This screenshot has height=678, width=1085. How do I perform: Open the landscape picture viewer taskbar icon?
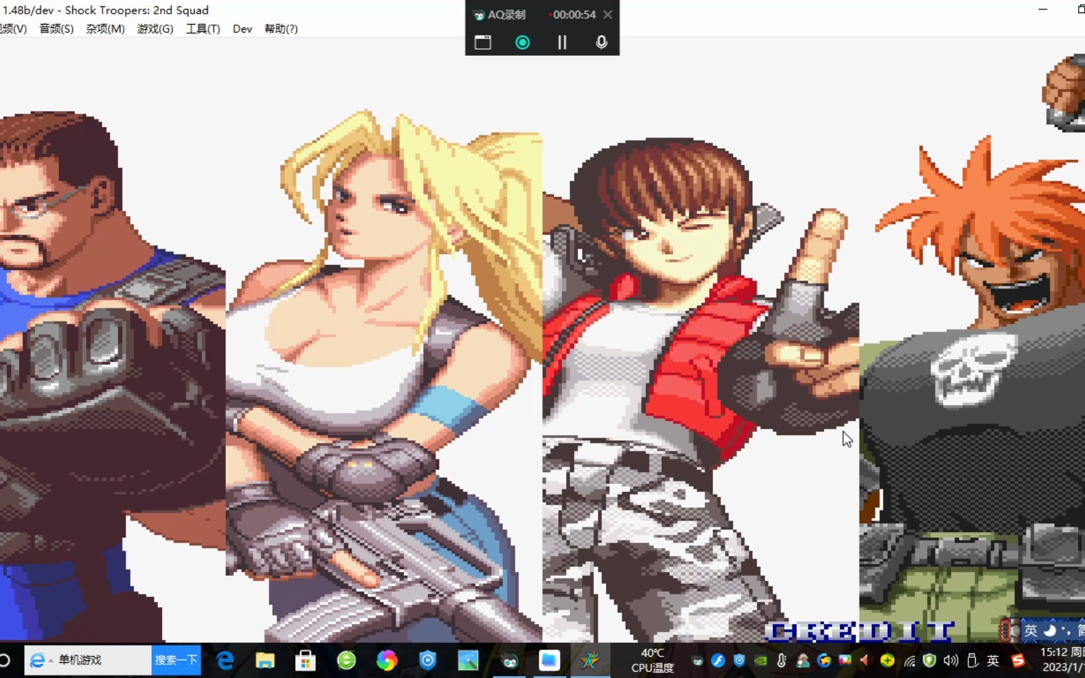coord(468,660)
